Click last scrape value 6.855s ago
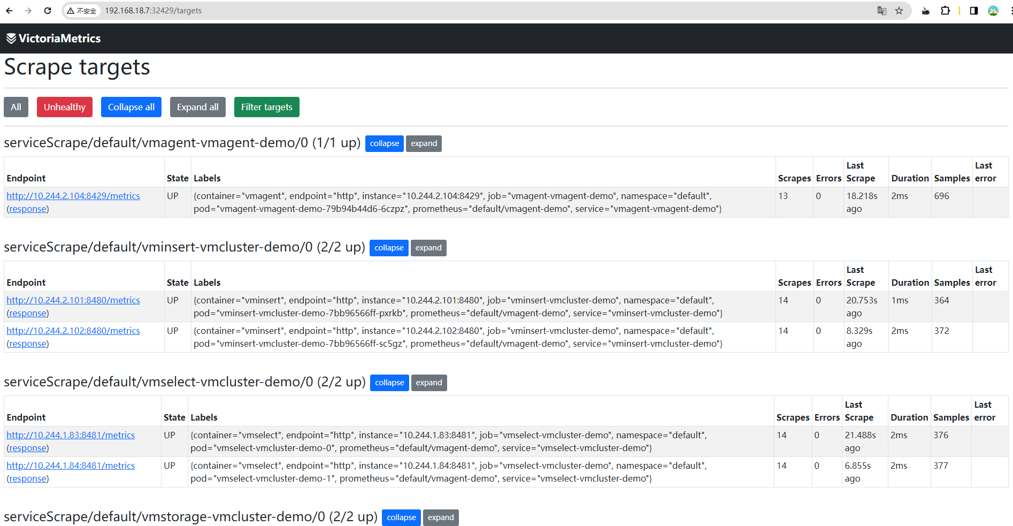 [x=858, y=472]
